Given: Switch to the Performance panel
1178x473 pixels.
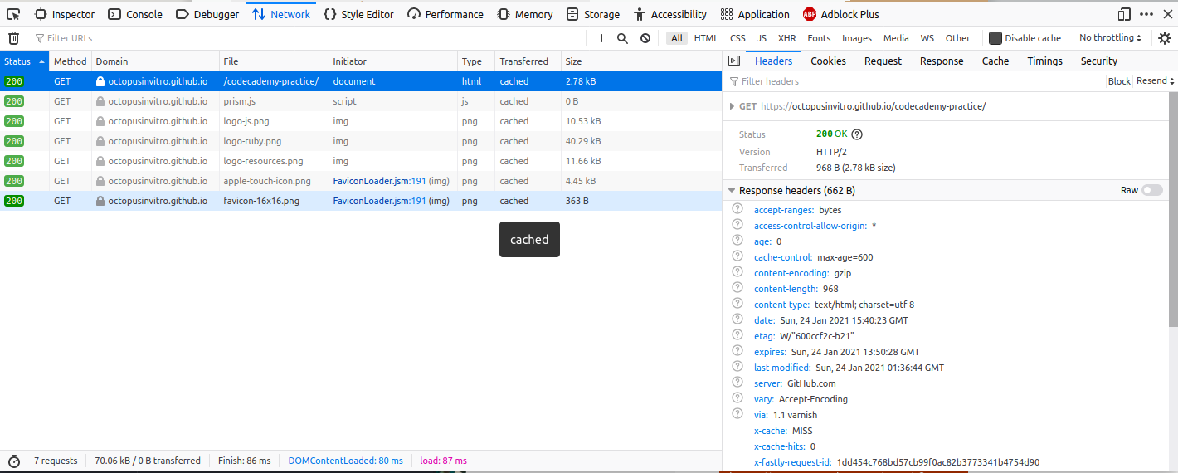Looking at the screenshot, I should click(445, 14).
